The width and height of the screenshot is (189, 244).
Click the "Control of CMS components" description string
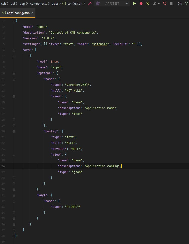point(73,33)
